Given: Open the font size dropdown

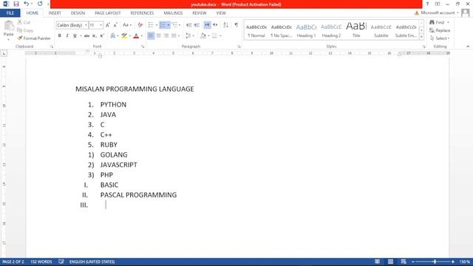Looking at the screenshot, I should (x=101, y=25).
